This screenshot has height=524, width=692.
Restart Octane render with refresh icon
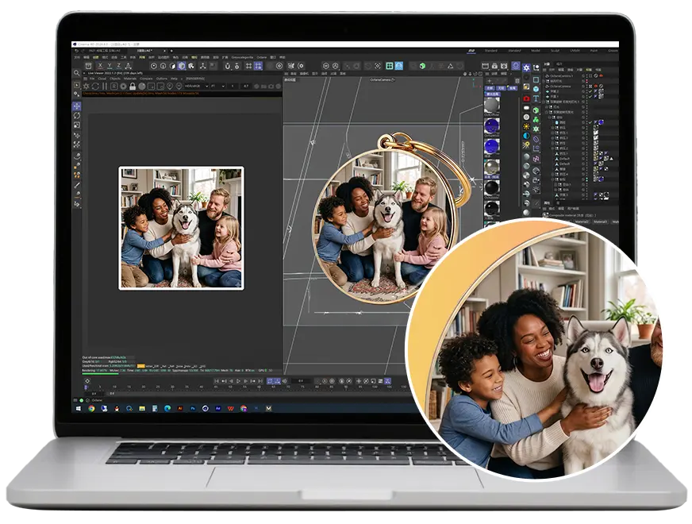pyautogui.click(x=95, y=87)
